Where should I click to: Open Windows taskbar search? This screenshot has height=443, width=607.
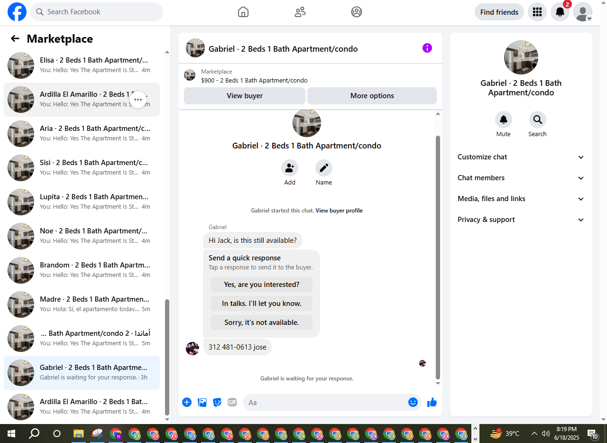[x=34, y=434]
